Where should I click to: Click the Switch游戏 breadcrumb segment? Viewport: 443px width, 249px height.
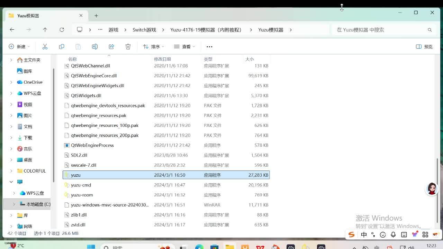(x=144, y=30)
